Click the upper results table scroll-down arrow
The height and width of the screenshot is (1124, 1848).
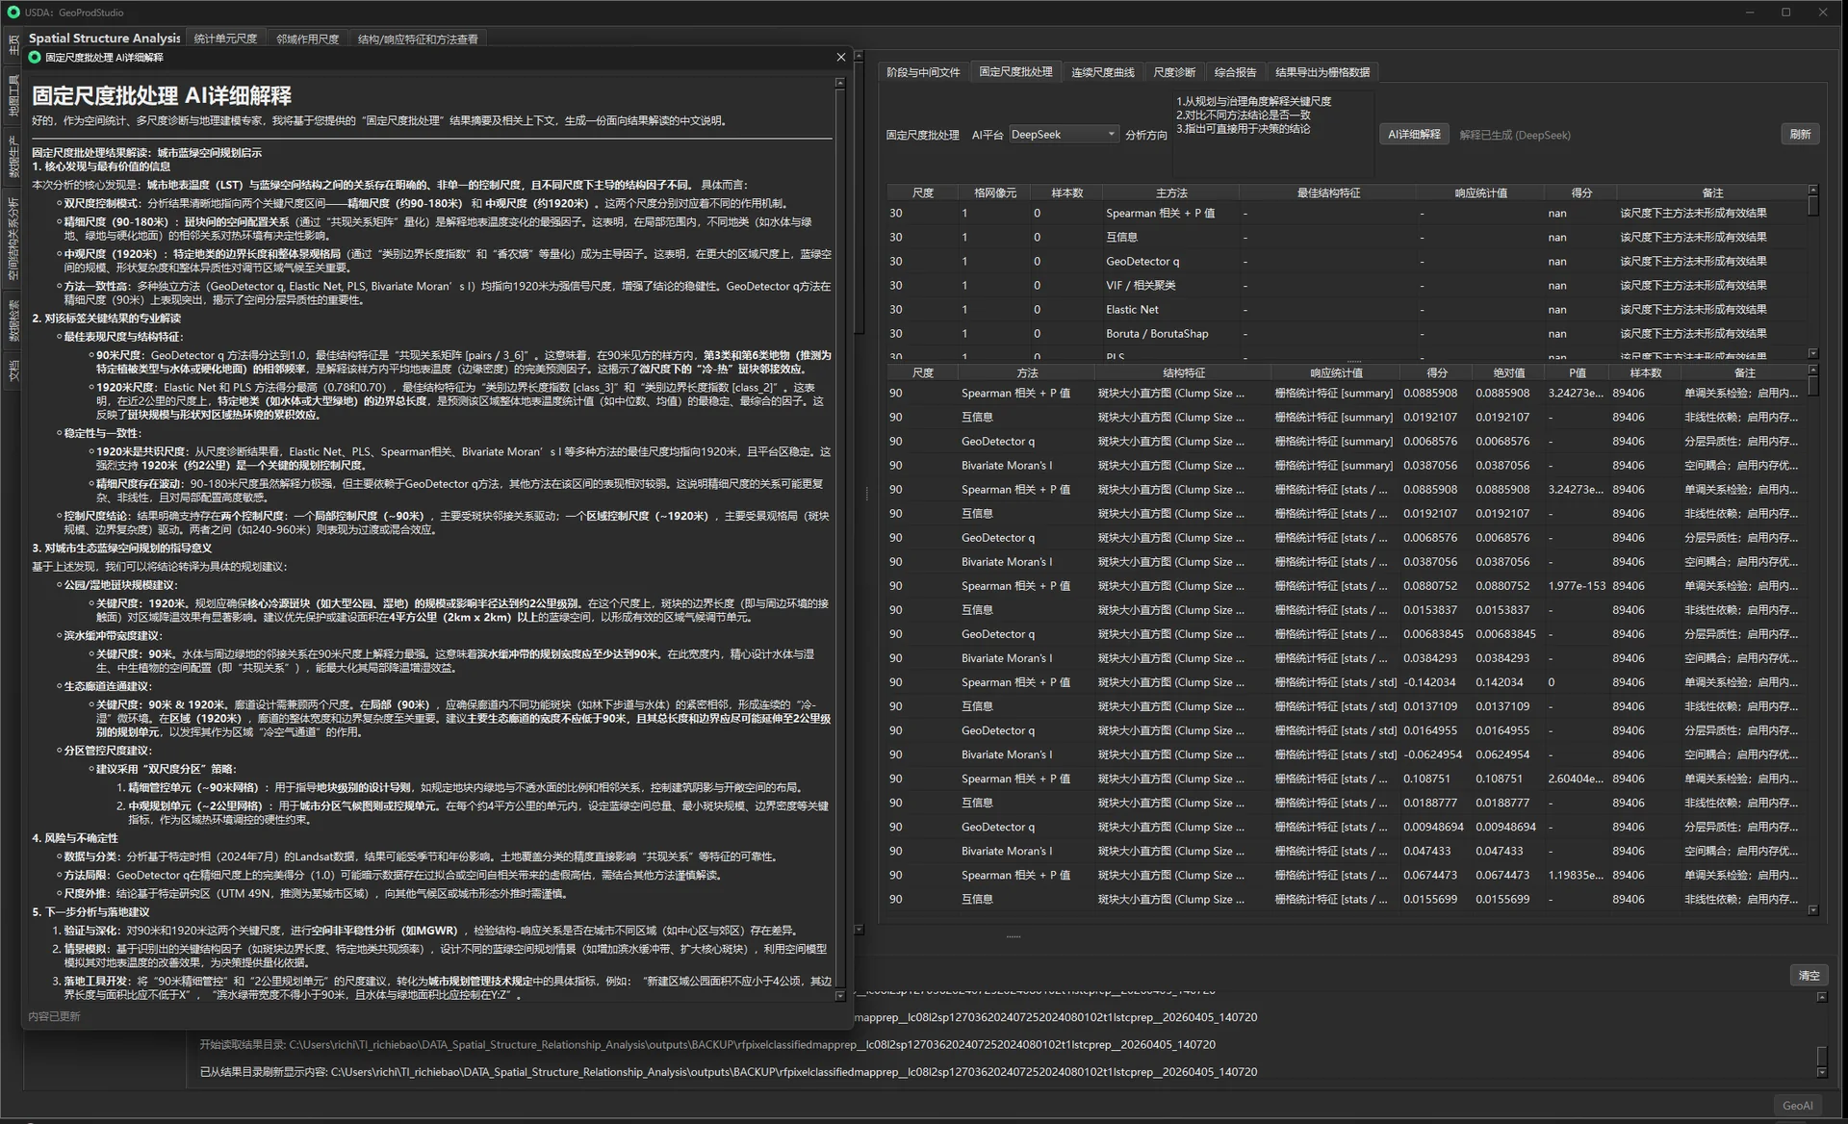1813,353
